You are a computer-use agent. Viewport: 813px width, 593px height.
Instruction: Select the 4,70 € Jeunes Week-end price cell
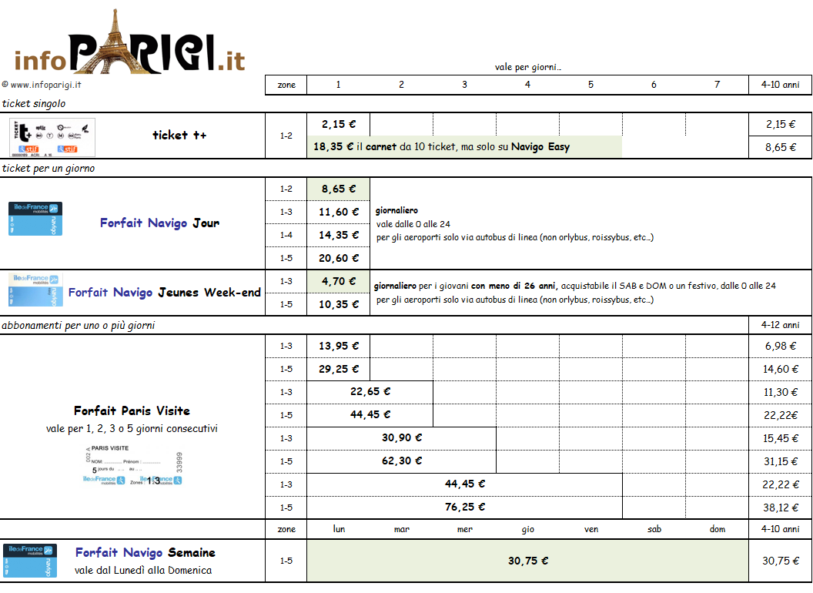[x=338, y=281]
